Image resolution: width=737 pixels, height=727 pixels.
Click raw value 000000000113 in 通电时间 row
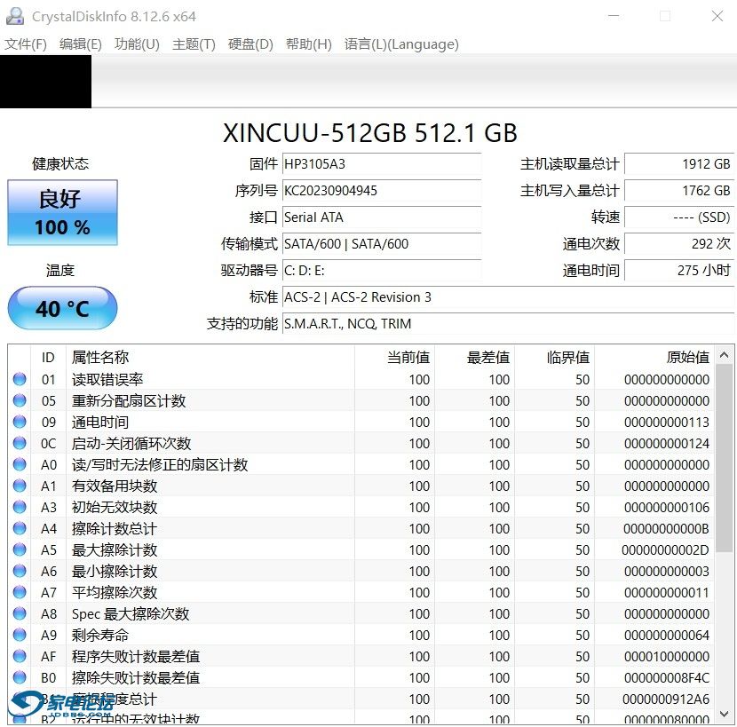point(667,422)
